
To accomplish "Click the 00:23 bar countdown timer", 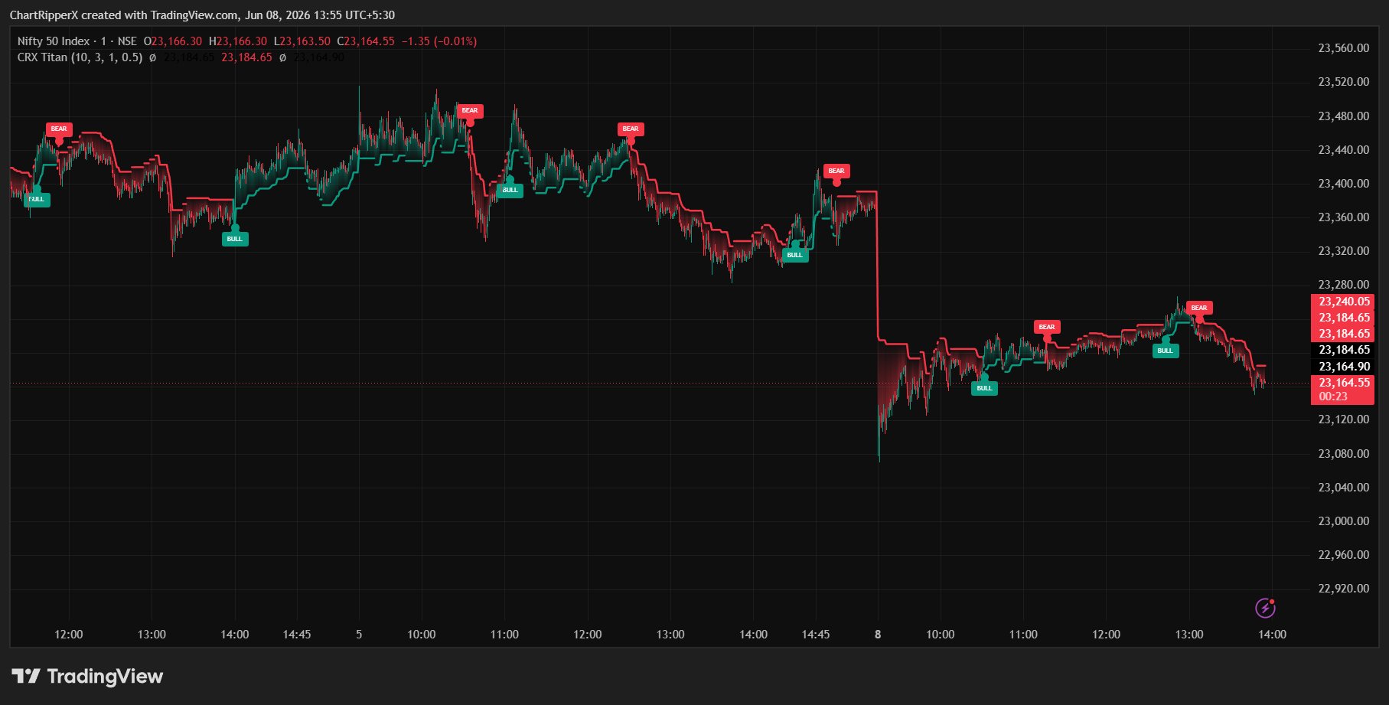I will coord(1333,397).
